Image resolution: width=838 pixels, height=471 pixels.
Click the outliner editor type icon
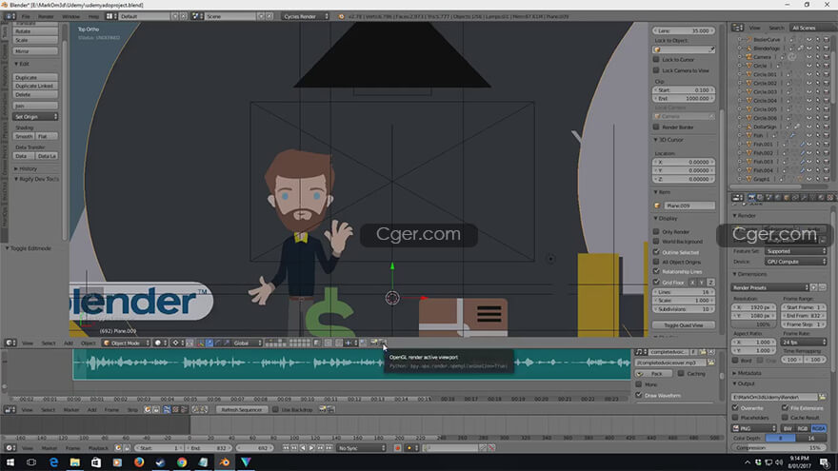737,28
